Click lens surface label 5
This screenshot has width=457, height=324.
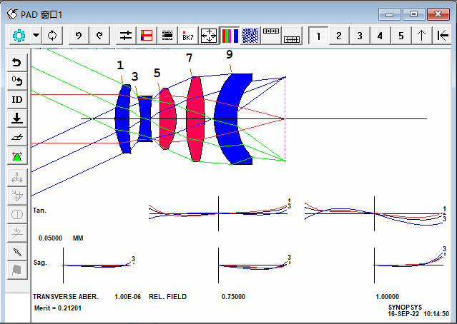point(157,73)
